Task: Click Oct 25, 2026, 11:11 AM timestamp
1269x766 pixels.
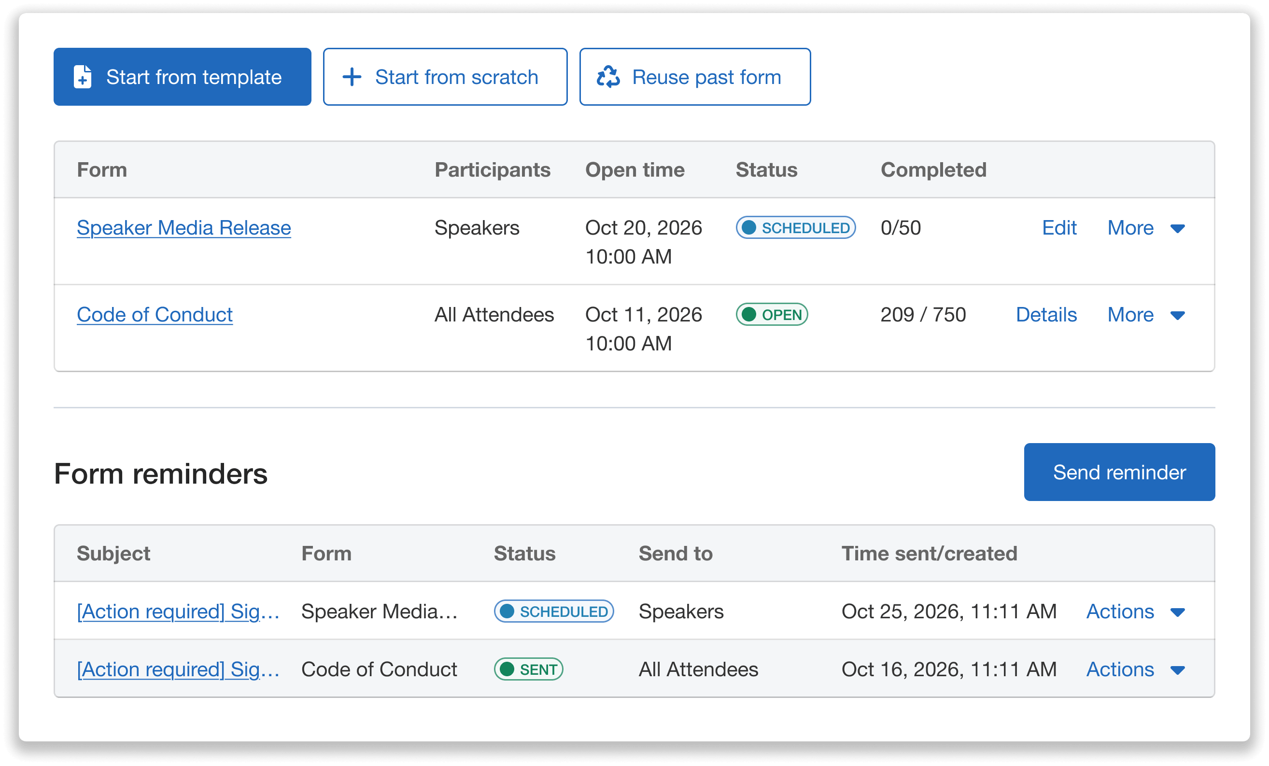Action: tap(949, 611)
